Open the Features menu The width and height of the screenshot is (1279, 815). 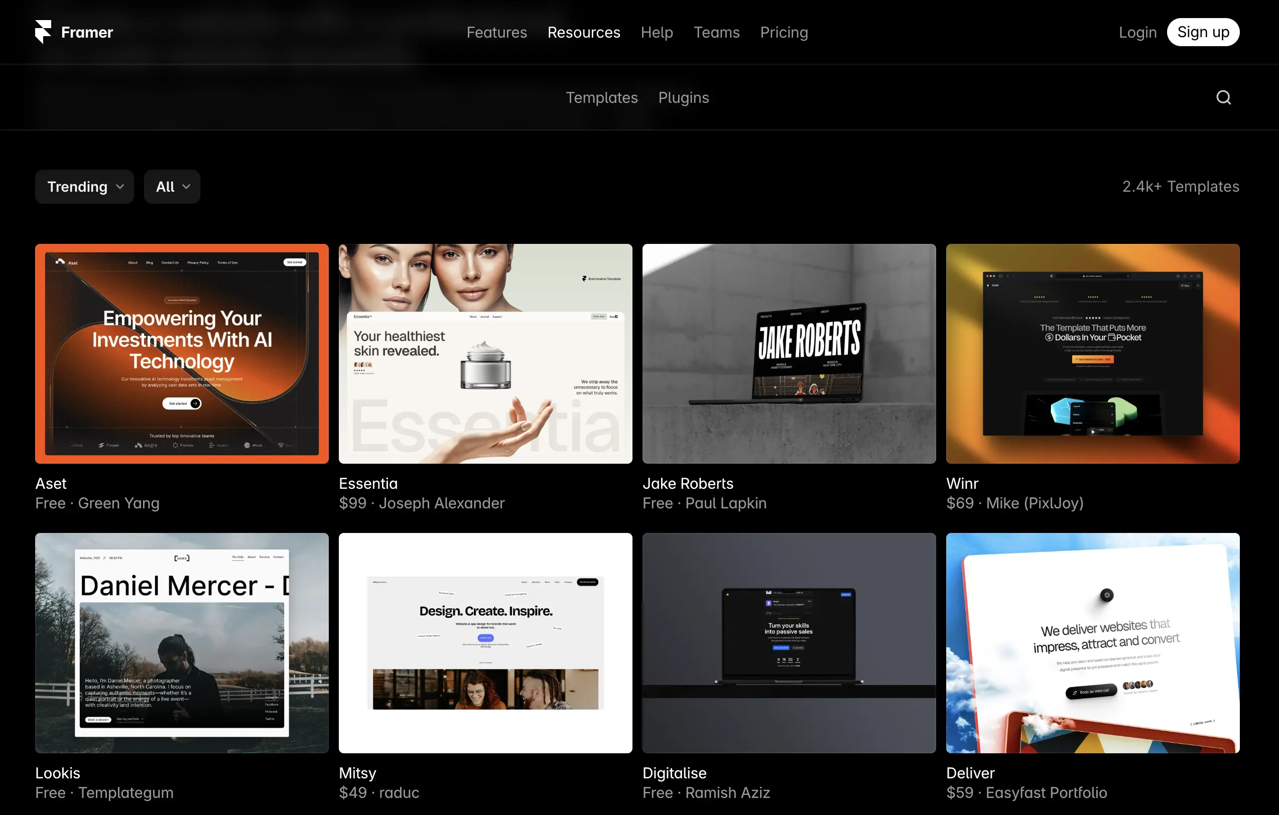tap(496, 33)
